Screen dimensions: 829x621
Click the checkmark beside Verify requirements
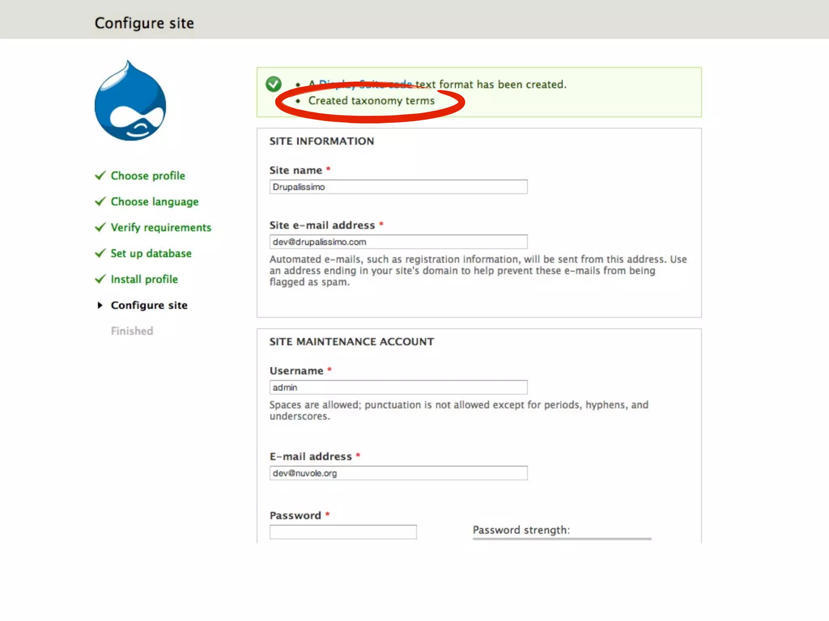(100, 228)
